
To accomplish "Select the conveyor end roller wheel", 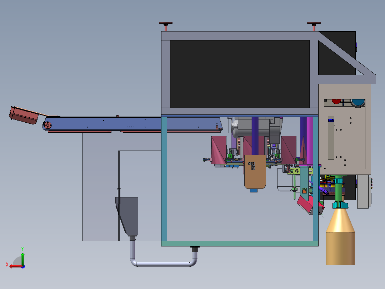I will click(47, 125).
